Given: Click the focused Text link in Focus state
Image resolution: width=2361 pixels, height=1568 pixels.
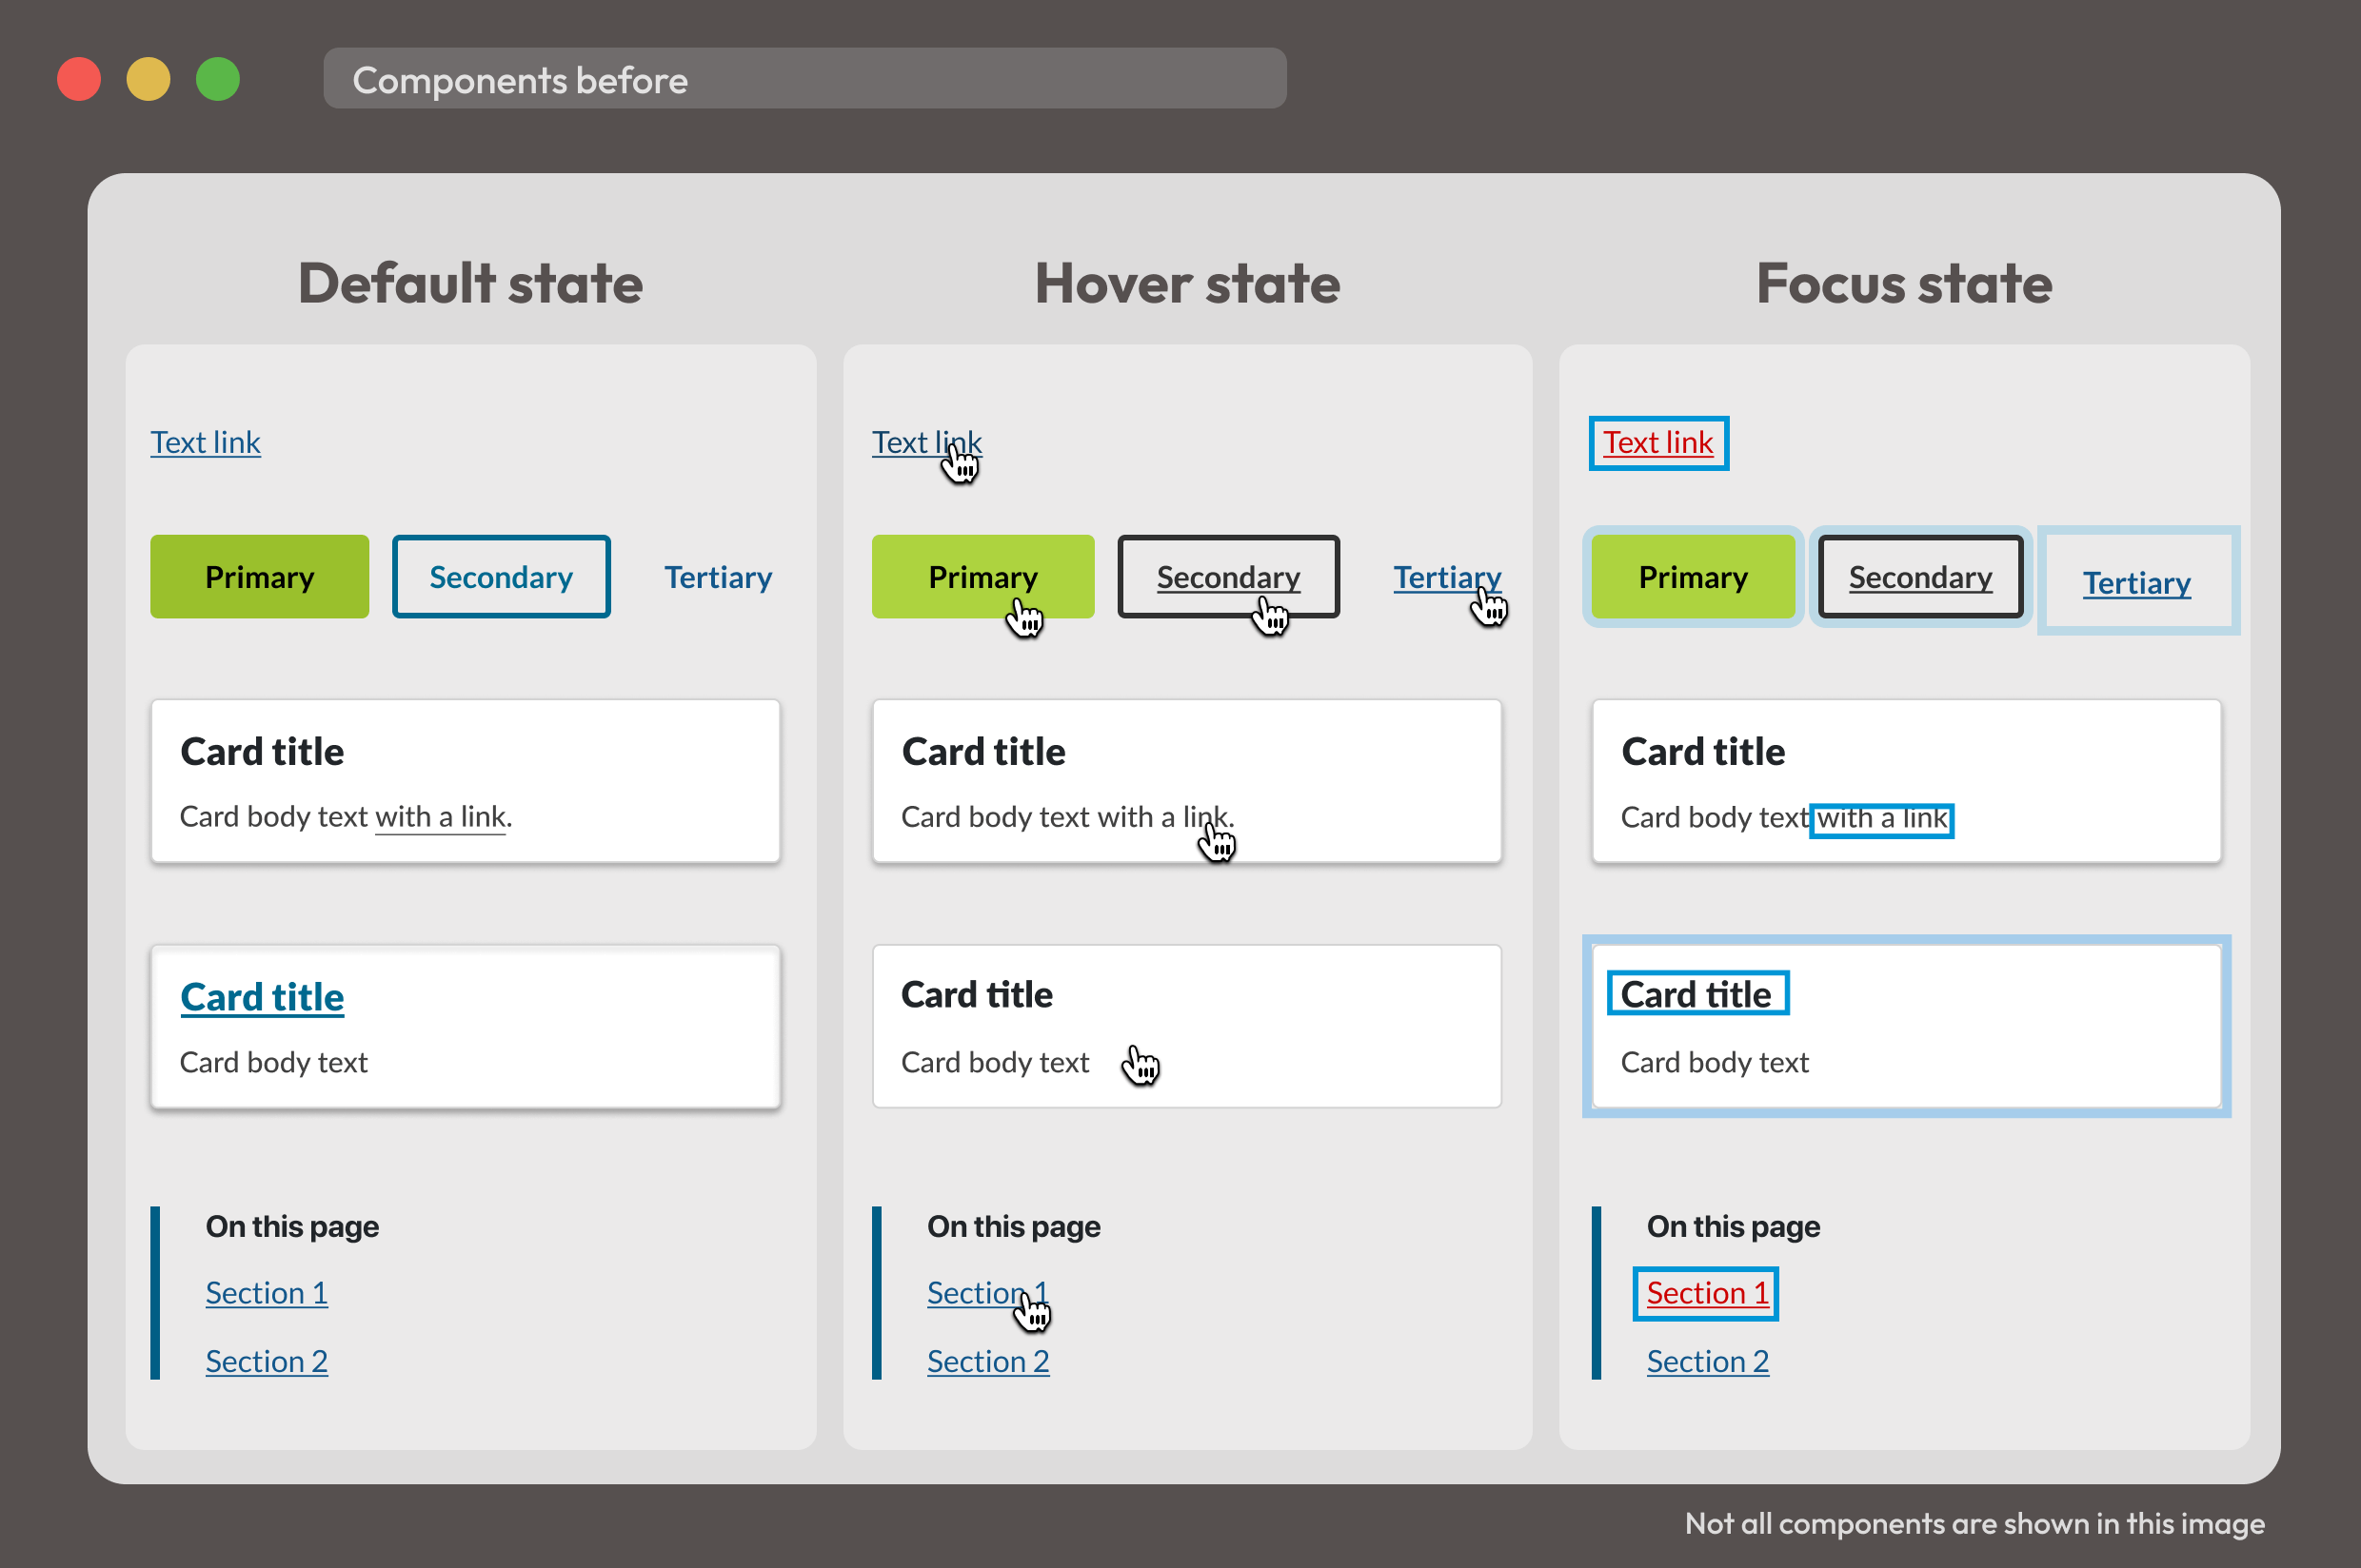Looking at the screenshot, I should tap(1657, 441).
